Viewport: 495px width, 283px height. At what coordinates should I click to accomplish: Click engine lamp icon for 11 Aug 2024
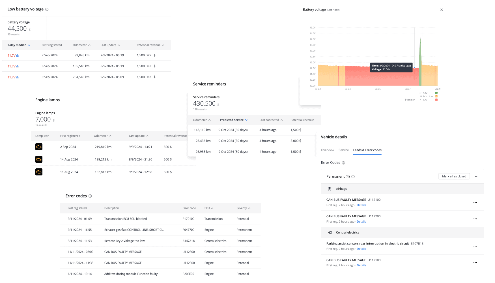click(x=39, y=172)
